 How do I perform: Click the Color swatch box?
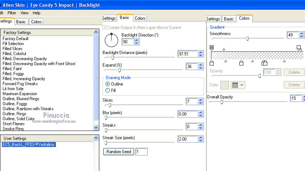tap(224, 85)
